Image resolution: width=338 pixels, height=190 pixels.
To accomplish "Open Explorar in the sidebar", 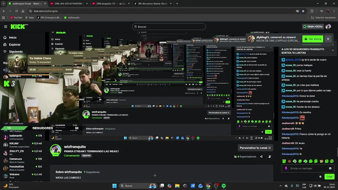I will (x=15, y=45).
